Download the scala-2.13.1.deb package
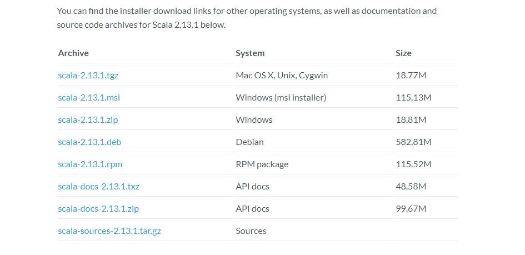 89,142
